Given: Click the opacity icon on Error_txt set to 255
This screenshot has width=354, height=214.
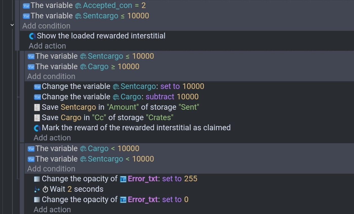Looking at the screenshot, I should [37, 179].
